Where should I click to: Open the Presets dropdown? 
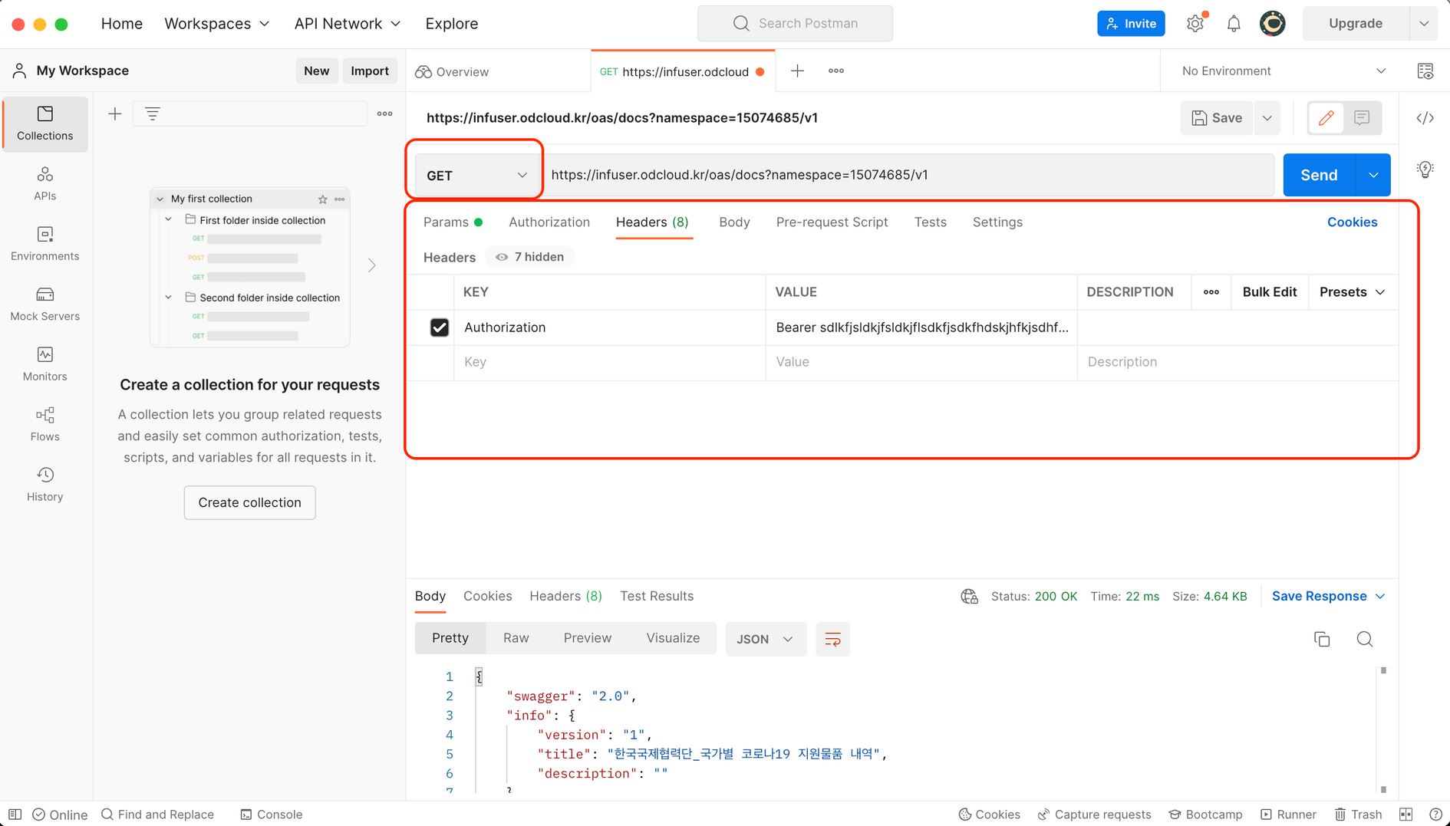tap(1353, 292)
